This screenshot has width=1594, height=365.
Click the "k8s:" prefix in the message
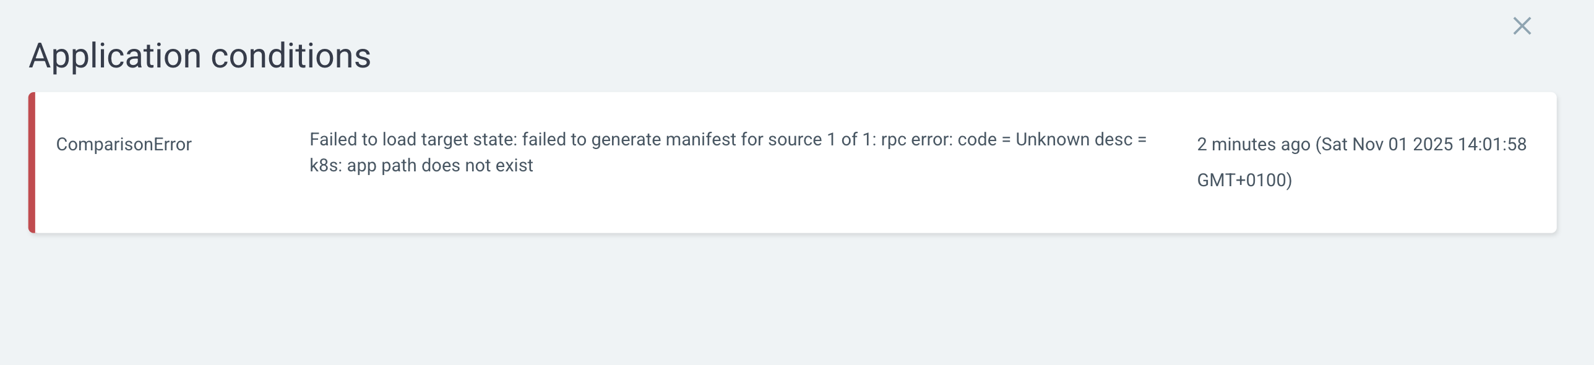pyautogui.click(x=325, y=166)
